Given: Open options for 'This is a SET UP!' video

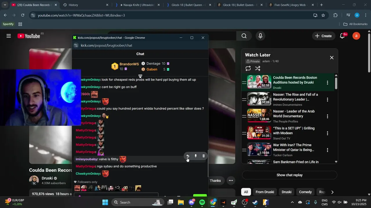Looking at the screenshot, I should 328,133.
